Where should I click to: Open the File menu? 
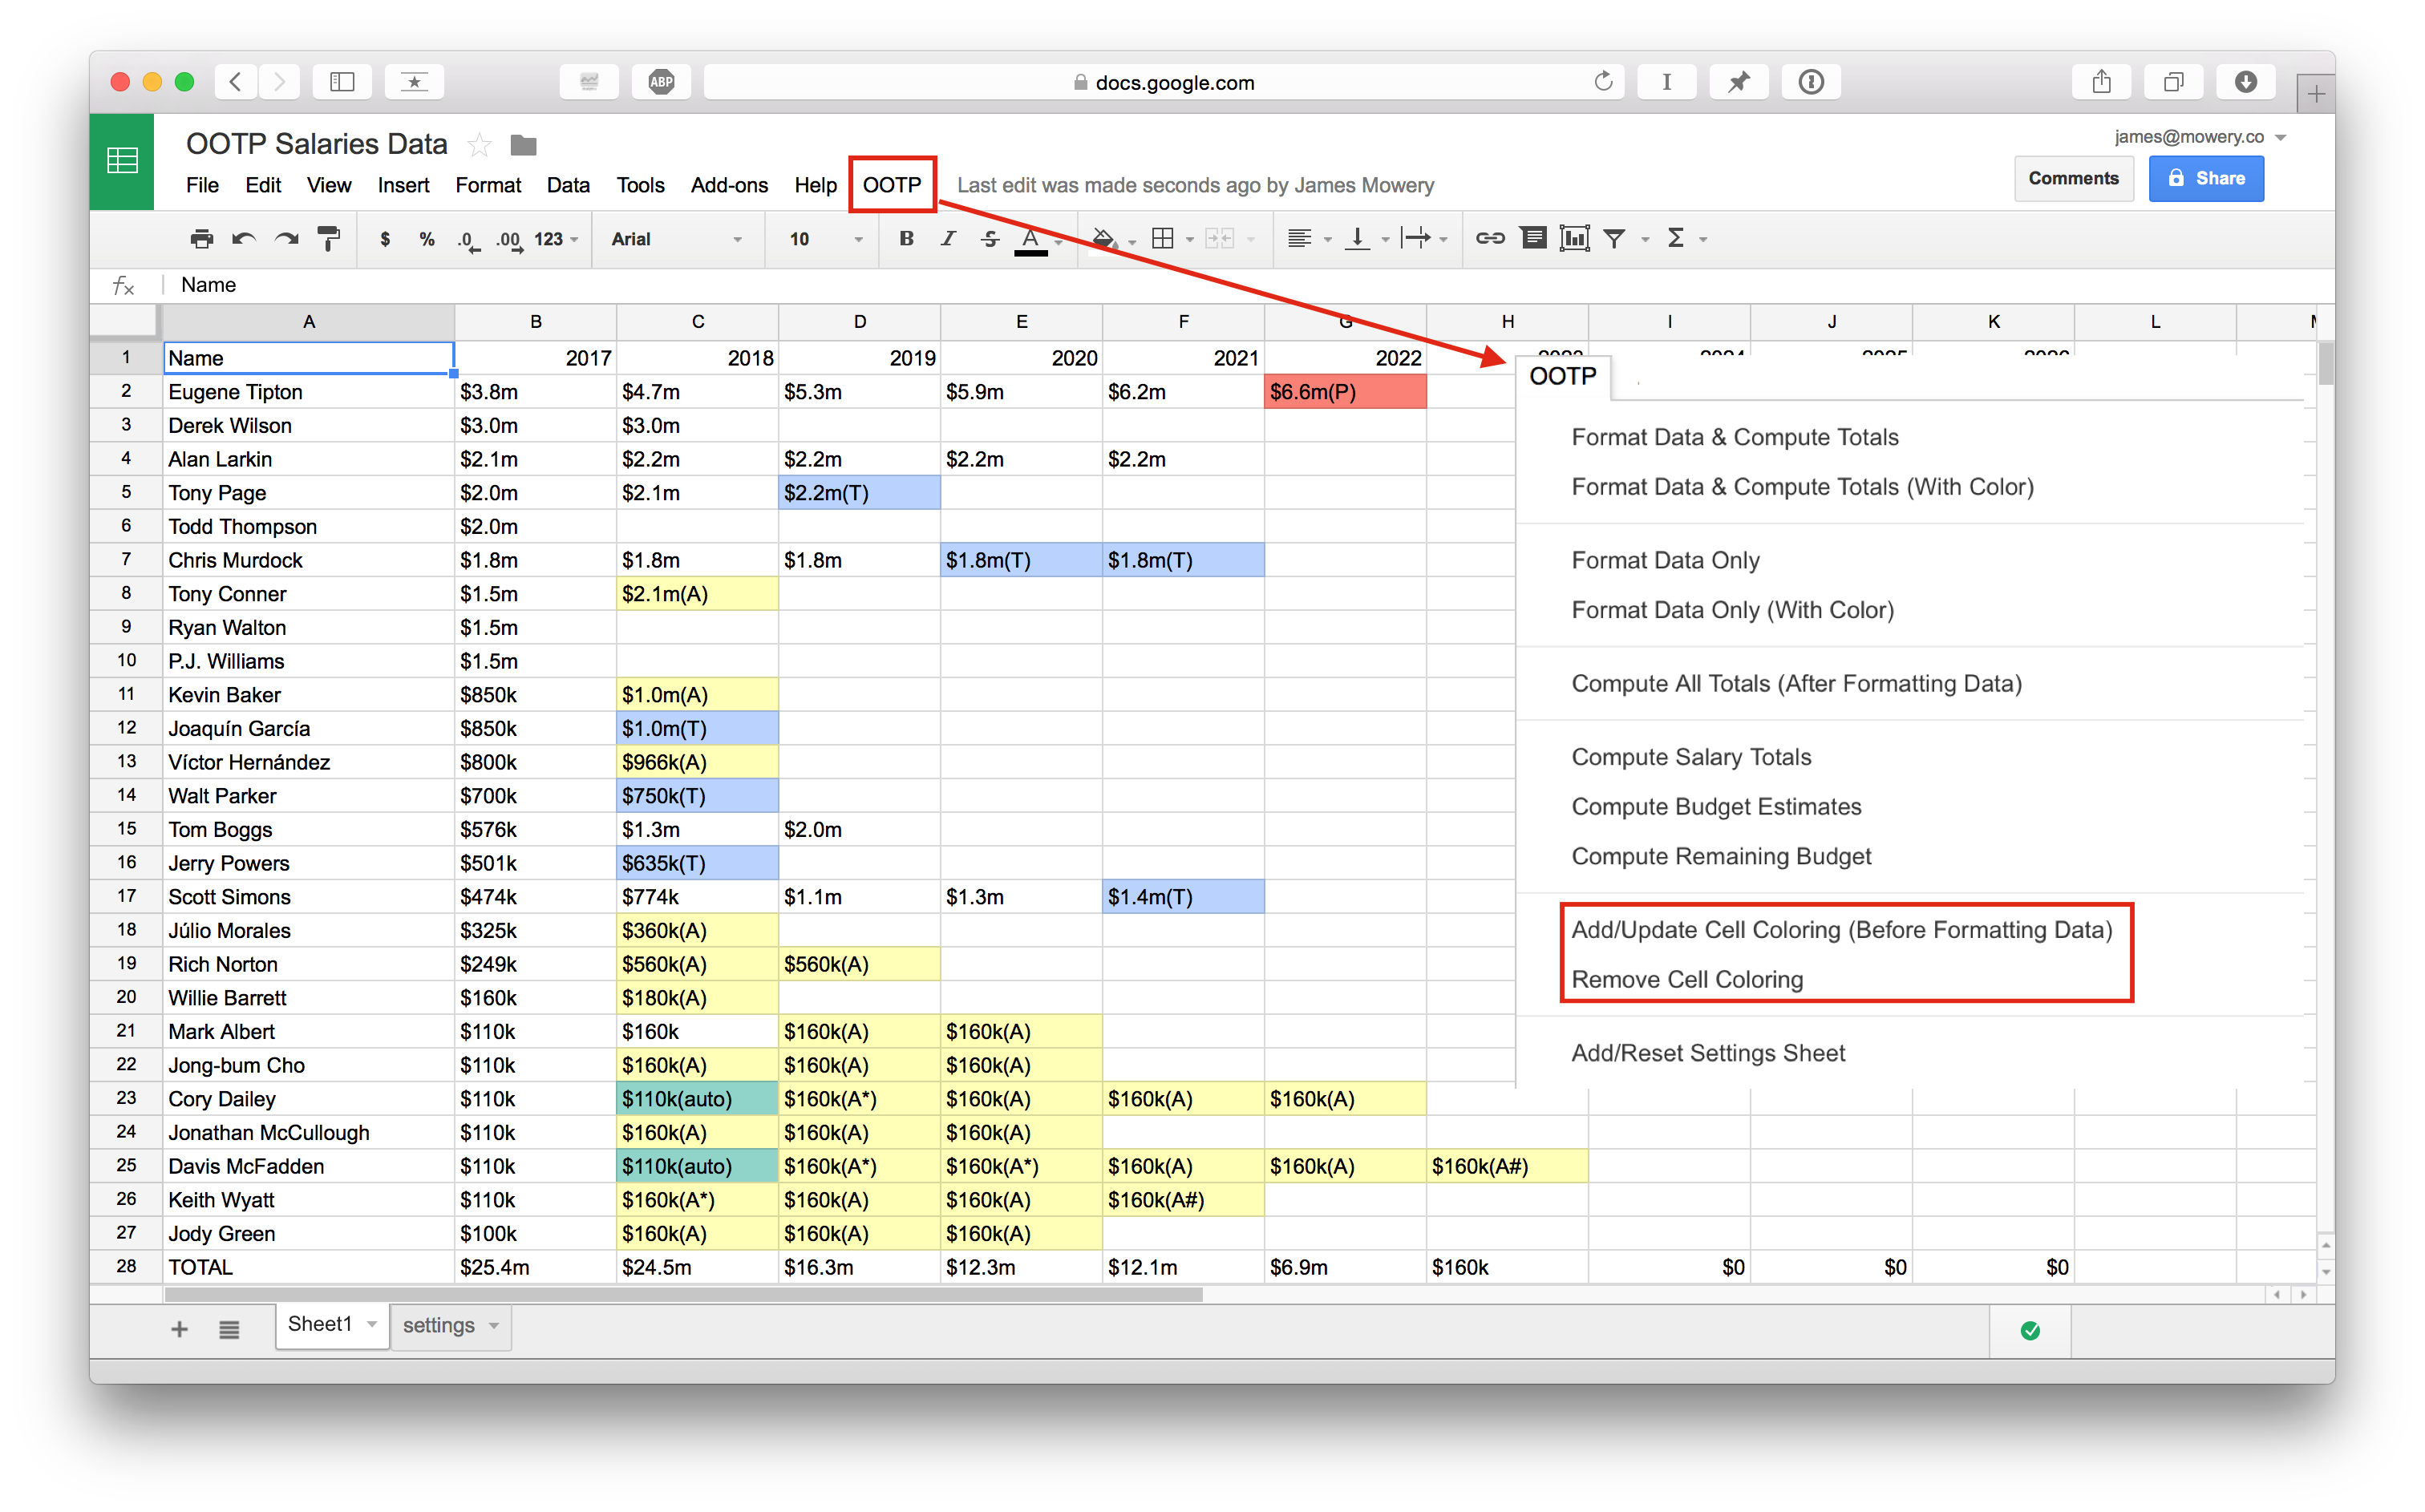(x=201, y=185)
